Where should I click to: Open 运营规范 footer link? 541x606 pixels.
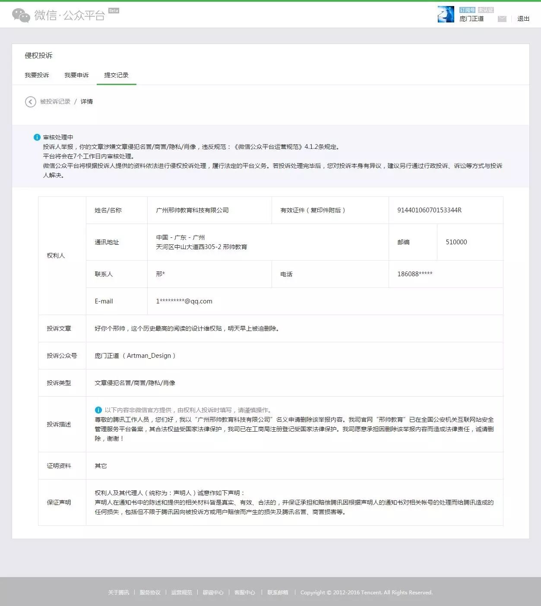181,593
